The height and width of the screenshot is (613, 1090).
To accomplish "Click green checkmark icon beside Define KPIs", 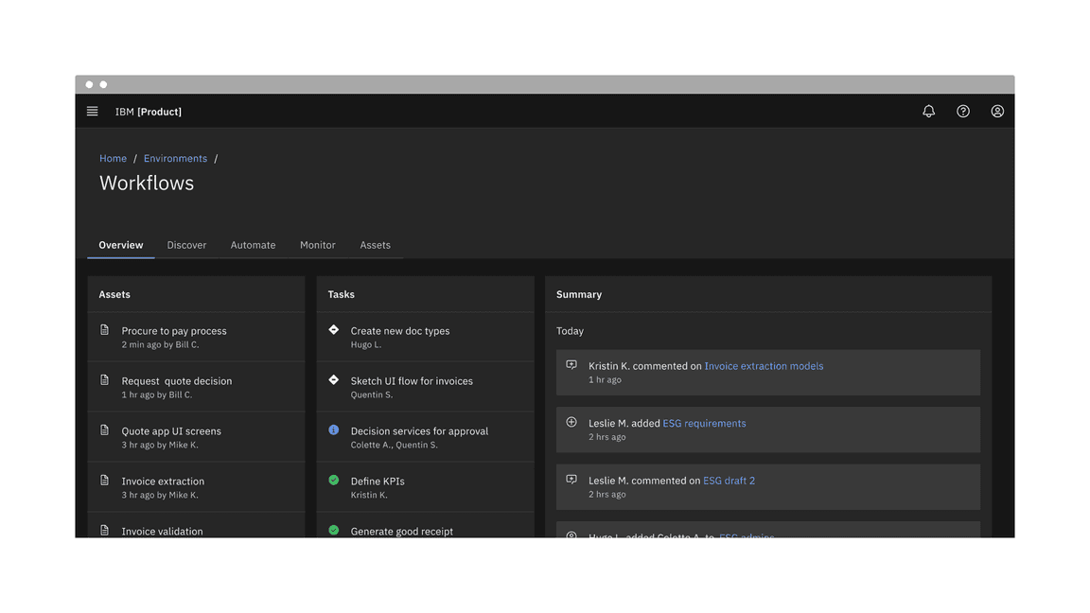I will click(334, 481).
